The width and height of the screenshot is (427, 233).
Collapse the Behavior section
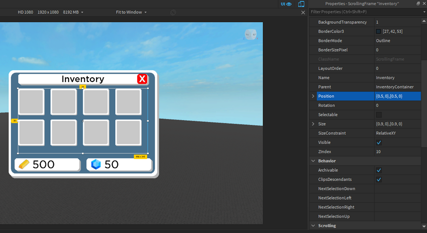coord(313,161)
